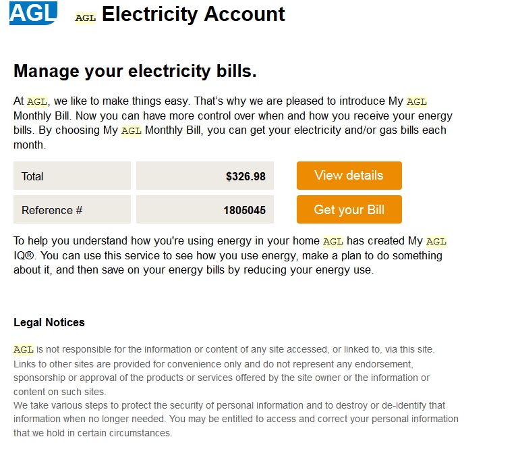Click highlighted AGL starting the legal notice
The image size is (518, 464).
tap(24, 350)
